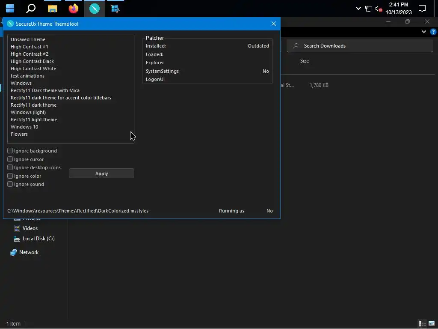The width and height of the screenshot is (438, 329).
Task: Select Unsaved Theme in the list
Action: [x=28, y=39]
